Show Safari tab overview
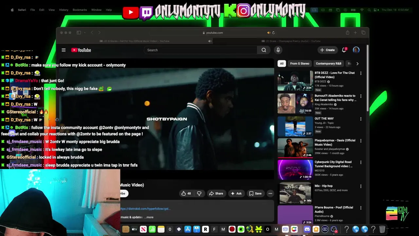Screen dimensions: 419x236 click(363, 32)
